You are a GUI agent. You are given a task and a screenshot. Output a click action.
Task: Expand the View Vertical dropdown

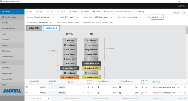click(157, 17)
